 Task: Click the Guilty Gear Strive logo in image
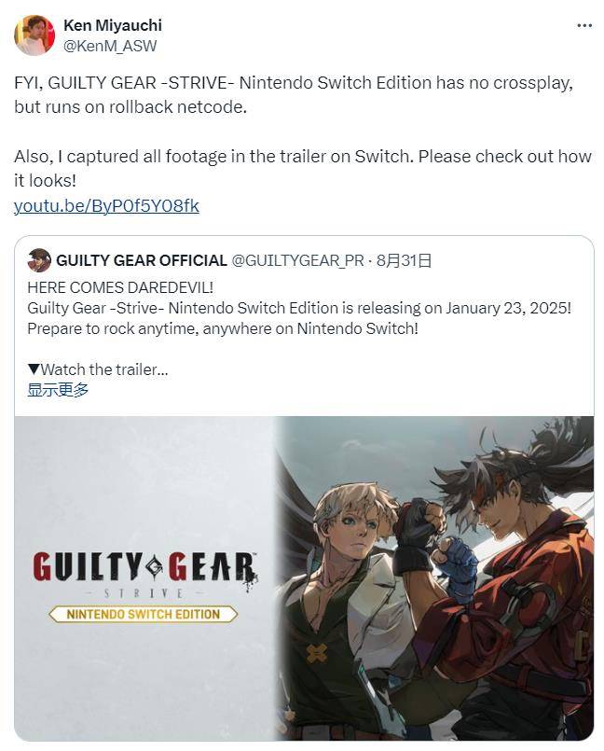pyautogui.click(x=145, y=575)
